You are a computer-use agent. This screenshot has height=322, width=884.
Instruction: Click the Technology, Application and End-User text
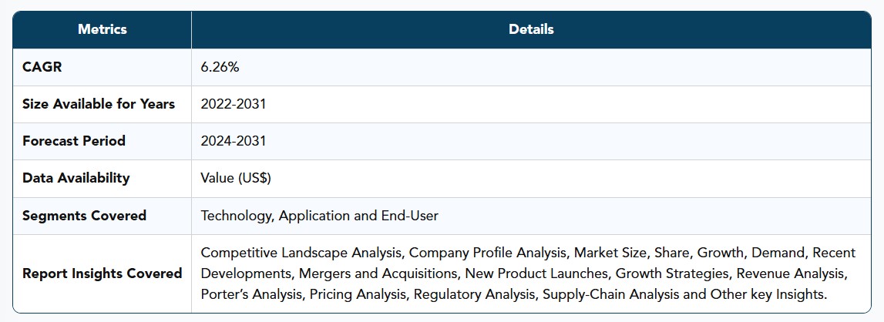pos(320,216)
